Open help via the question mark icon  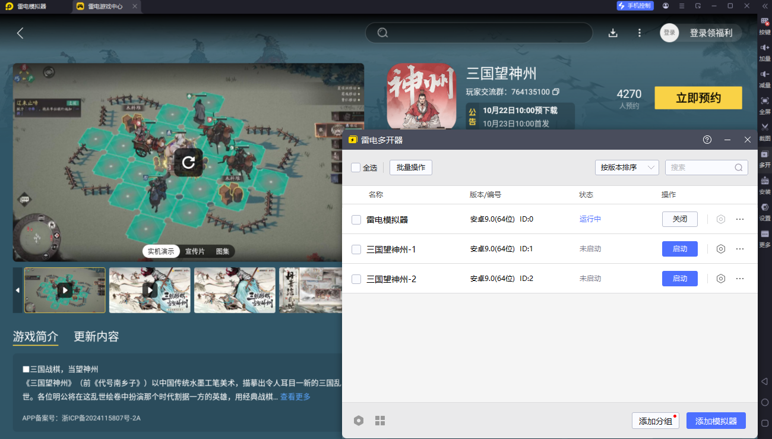(x=707, y=140)
